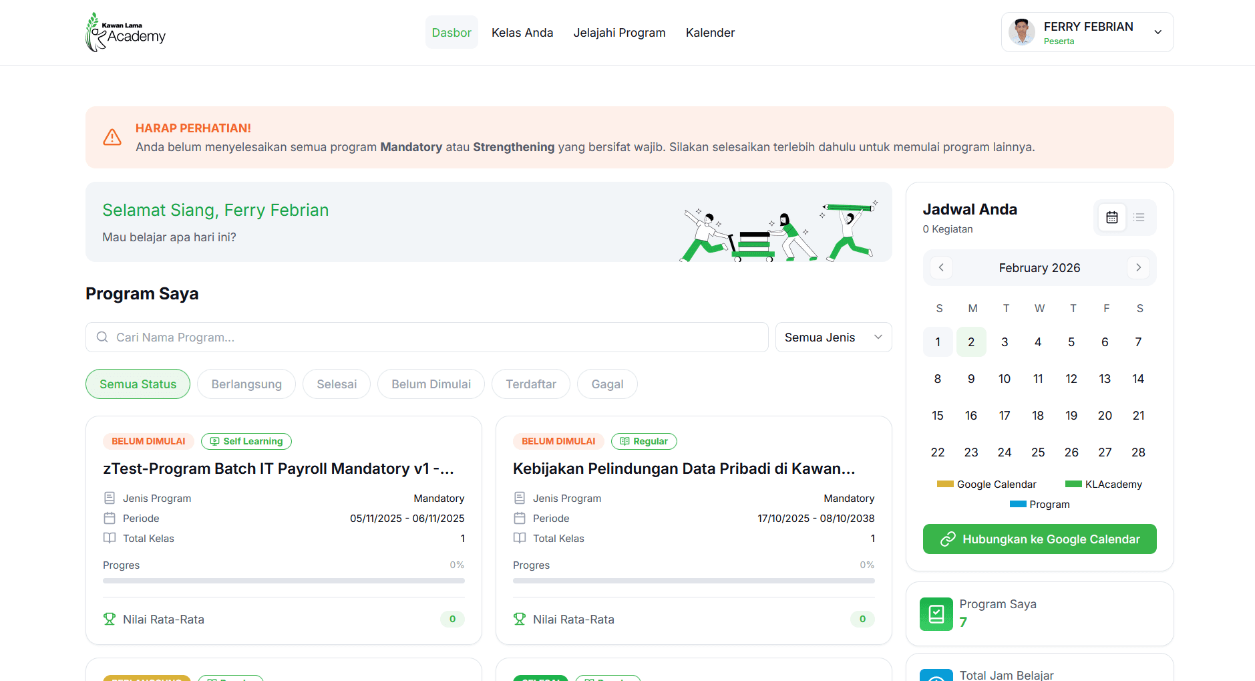Open Jelajahi Program page
This screenshot has width=1255, height=681.
click(x=619, y=32)
